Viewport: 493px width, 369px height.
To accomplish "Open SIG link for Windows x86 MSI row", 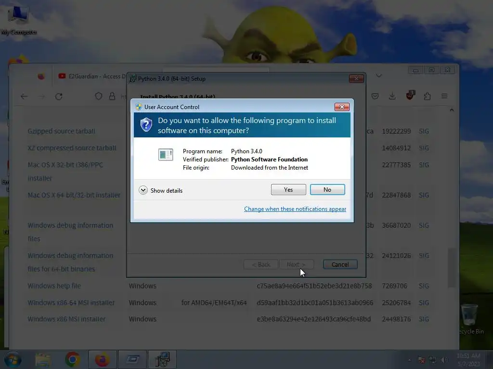I will point(424,319).
